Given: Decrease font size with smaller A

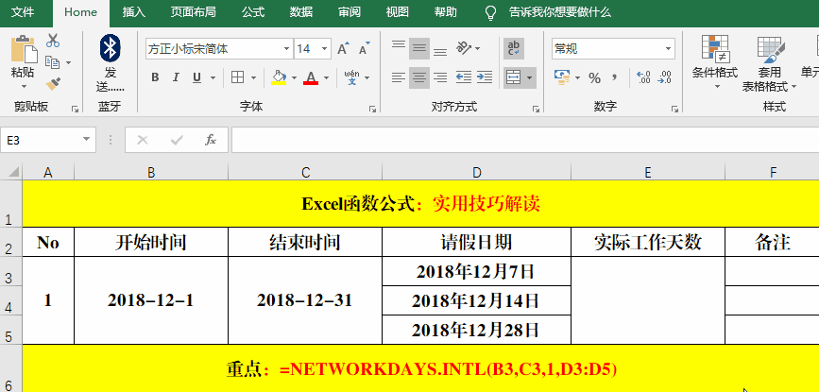Looking at the screenshot, I should pos(365,48).
